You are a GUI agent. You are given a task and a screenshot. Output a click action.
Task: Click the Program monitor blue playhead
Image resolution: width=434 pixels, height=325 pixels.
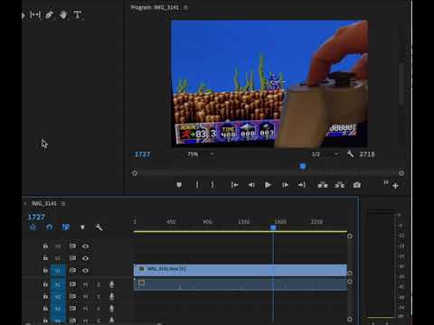[303, 166]
